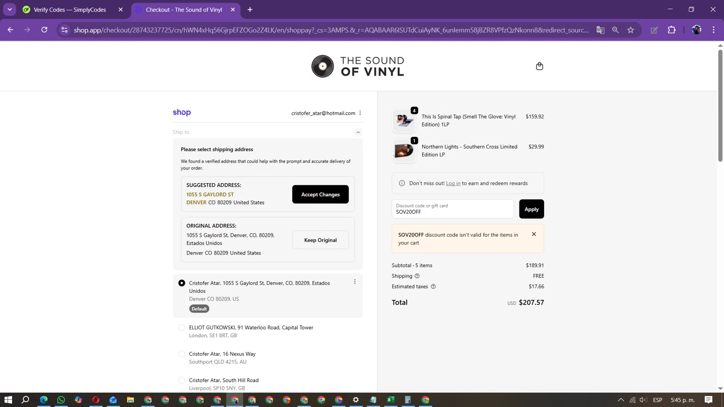Click the ESP language indicator
The height and width of the screenshot is (407, 724).
click(657, 400)
